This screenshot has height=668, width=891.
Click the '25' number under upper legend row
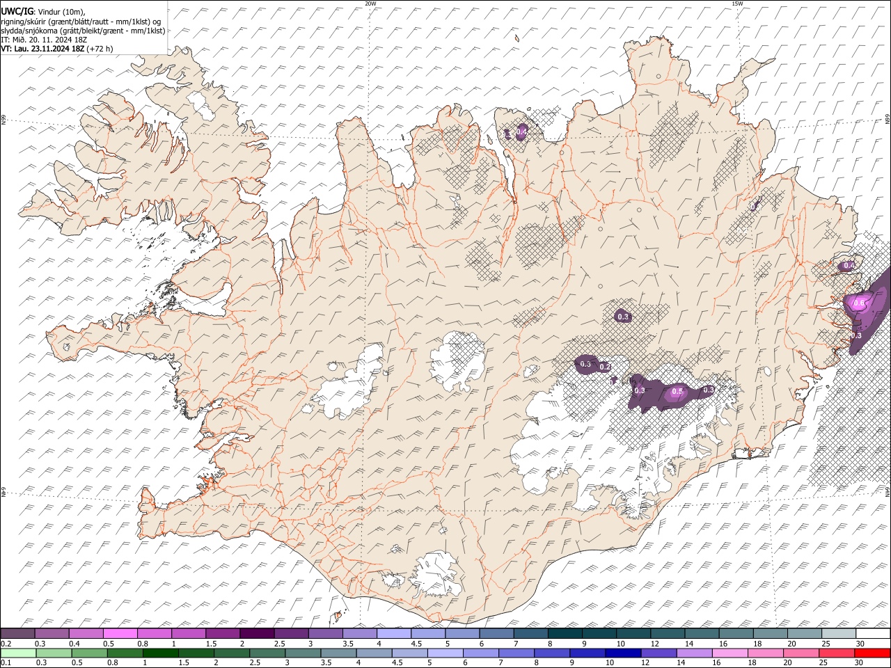[x=826, y=644]
